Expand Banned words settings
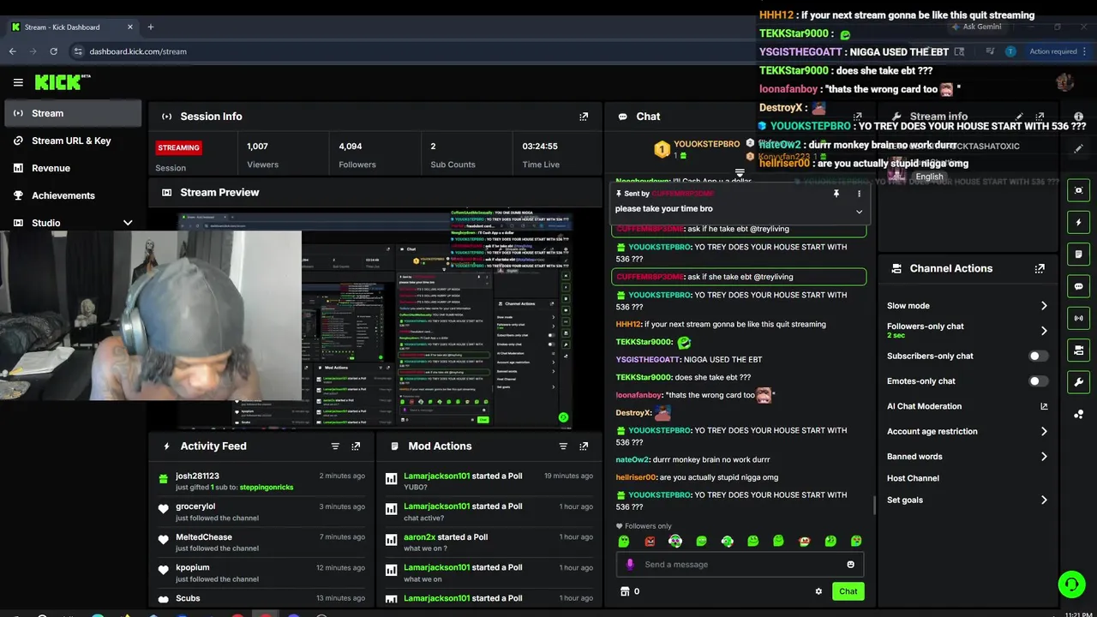The width and height of the screenshot is (1097, 617). click(1044, 457)
